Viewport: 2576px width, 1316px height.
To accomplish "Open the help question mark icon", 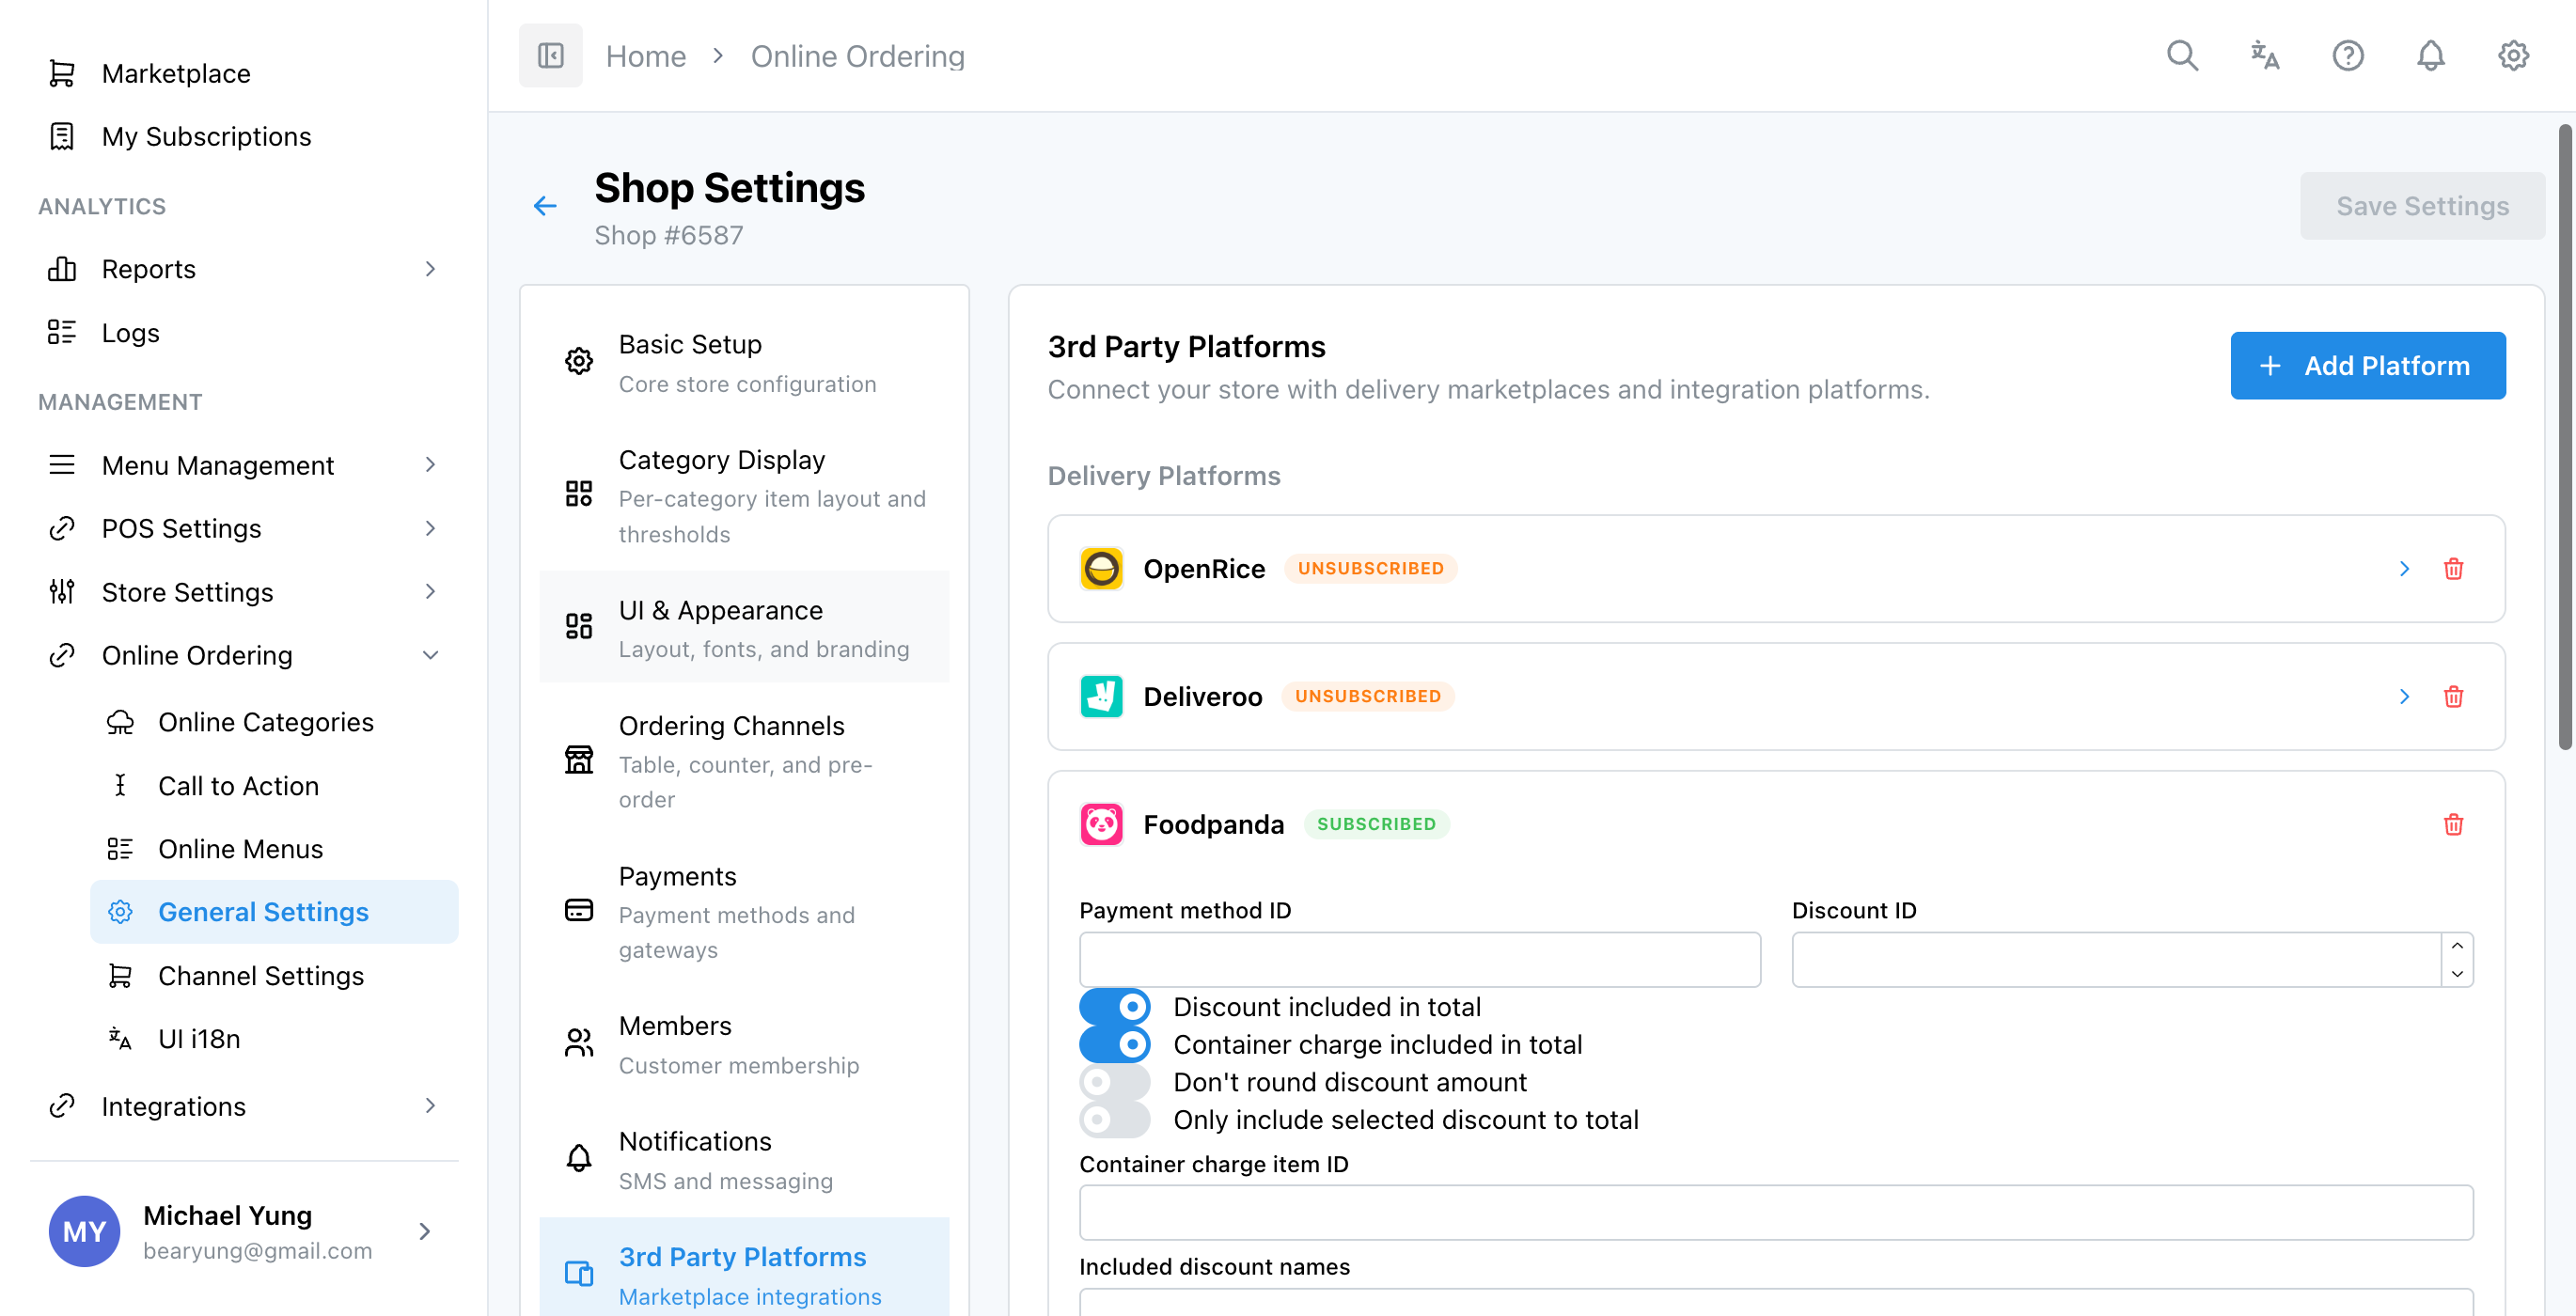I will (2348, 56).
